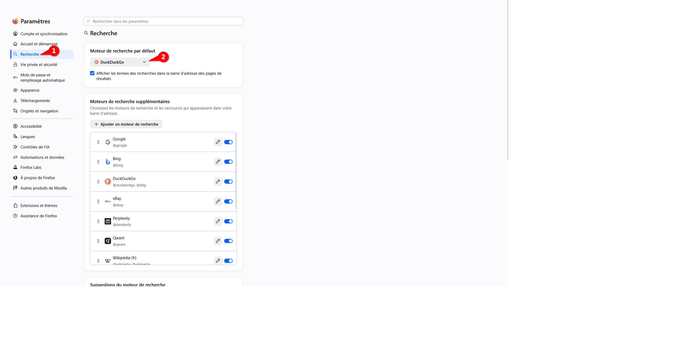Click the Perplexity pencil edit icon

(x=218, y=221)
